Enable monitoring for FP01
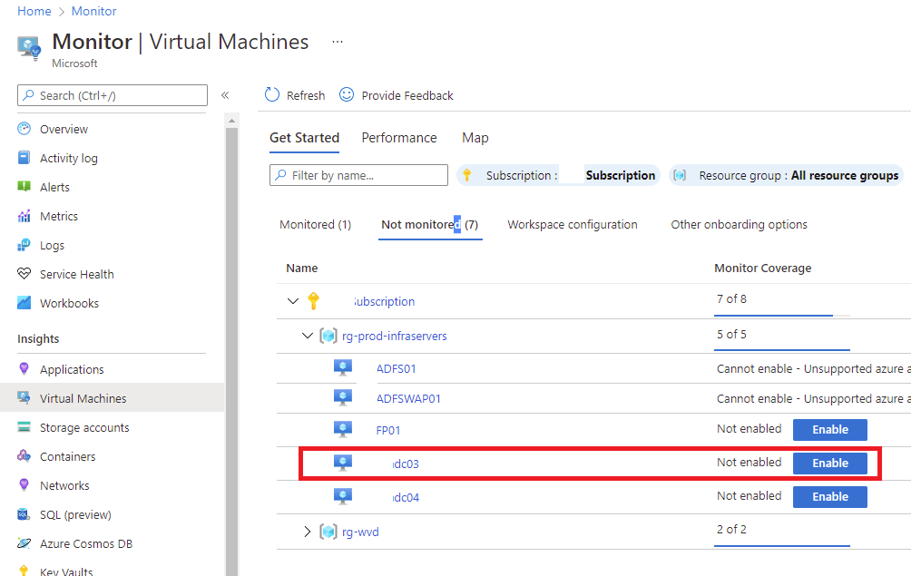911x576 pixels. tap(829, 430)
